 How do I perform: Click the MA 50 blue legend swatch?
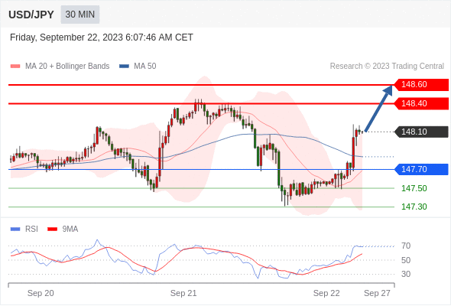pos(124,67)
